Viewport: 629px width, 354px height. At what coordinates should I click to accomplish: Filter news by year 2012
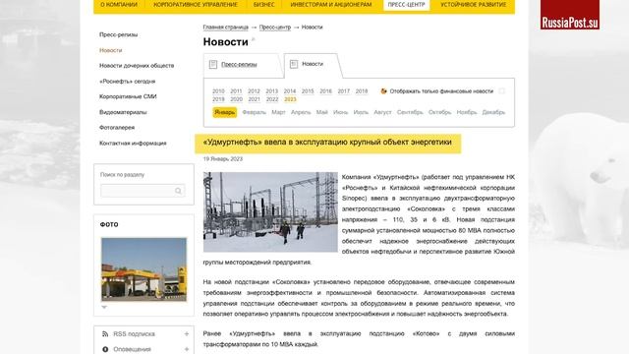[x=254, y=91]
